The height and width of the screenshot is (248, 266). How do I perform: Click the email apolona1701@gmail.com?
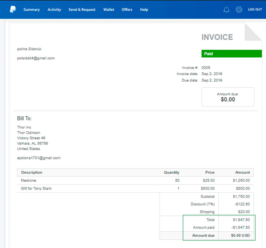coord(39,158)
